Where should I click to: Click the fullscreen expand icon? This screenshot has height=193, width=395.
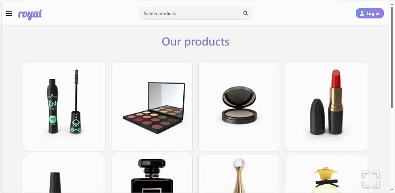point(371,180)
